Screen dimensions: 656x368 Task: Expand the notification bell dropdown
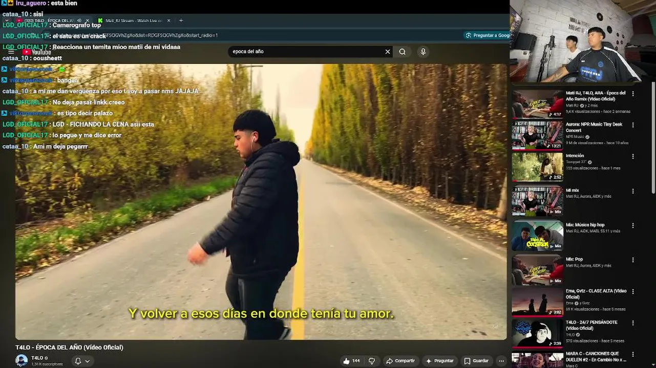pyautogui.click(x=82, y=361)
